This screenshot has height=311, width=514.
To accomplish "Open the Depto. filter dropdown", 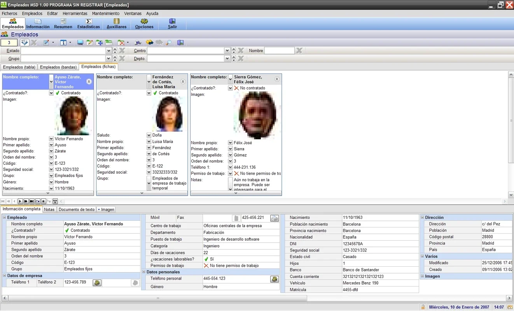I will click(x=227, y=58).
